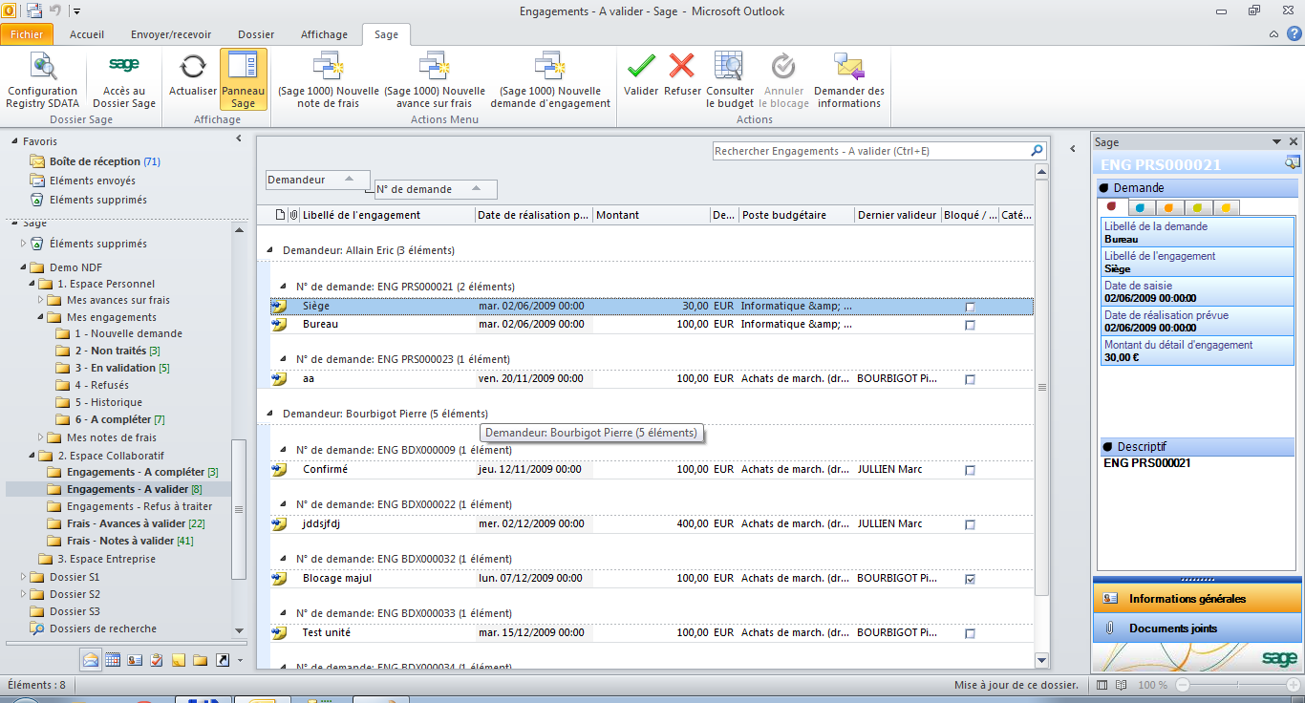
Task: Collapse the ENG BDX000009 group
Action: [282, 450]
